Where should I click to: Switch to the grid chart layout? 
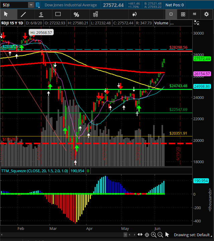183,14
